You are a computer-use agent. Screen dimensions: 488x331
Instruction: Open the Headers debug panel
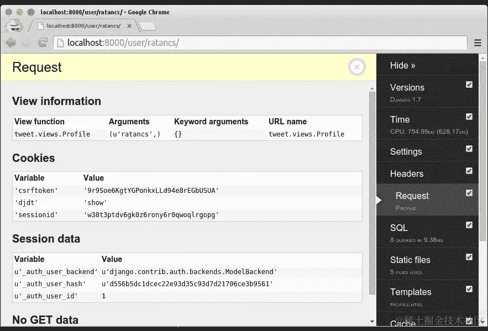point(406,174)
